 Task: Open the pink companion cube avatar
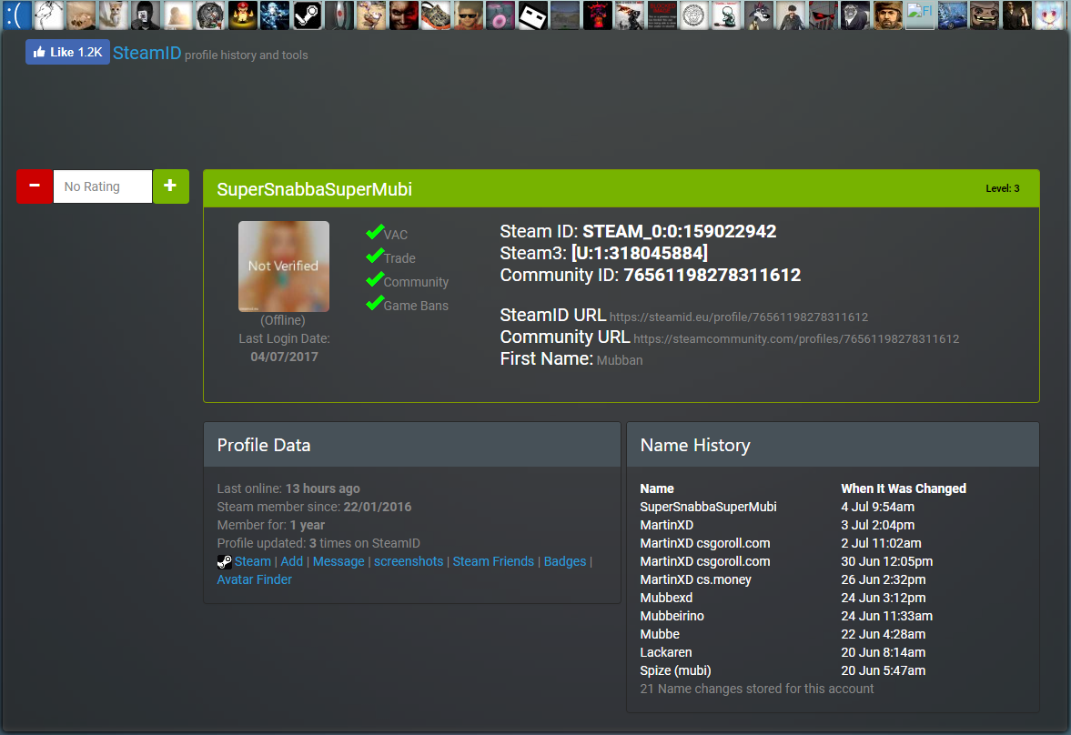tap(500, 15)
